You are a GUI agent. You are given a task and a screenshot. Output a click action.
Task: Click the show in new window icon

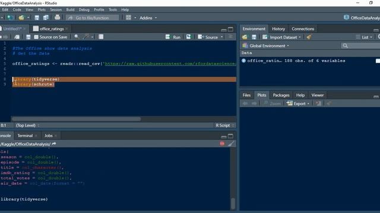pyautogui.click(x=17, y=37)
